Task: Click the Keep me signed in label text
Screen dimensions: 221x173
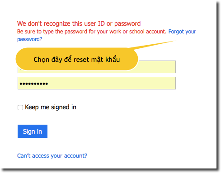Action: tap(51, 107)
